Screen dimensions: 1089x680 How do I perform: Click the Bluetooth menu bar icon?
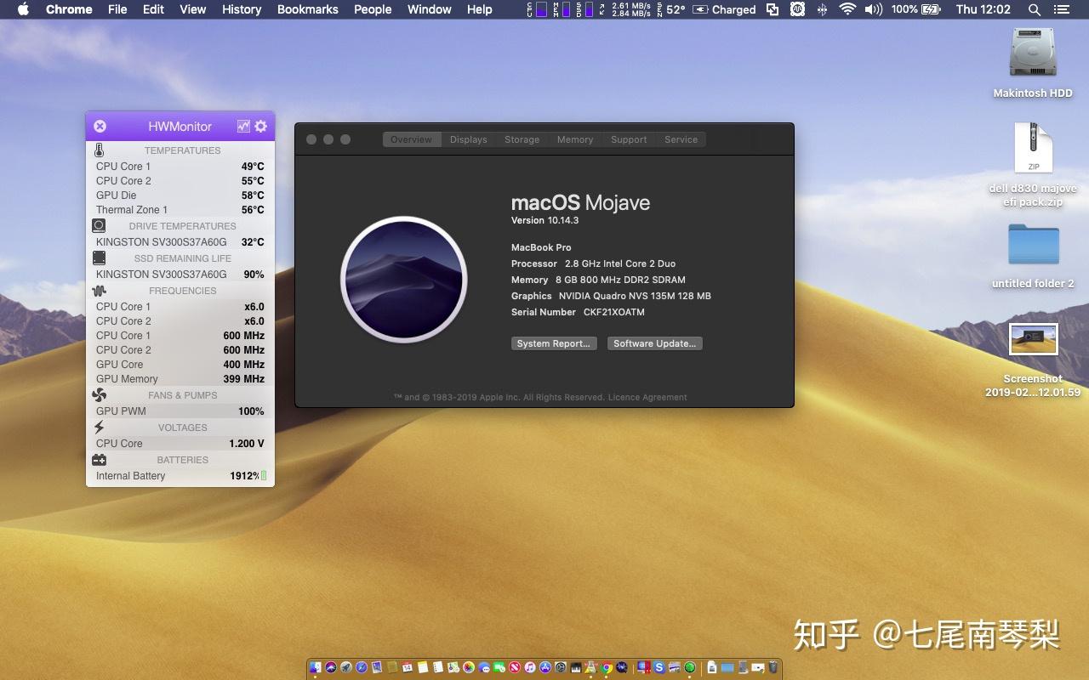821,9
